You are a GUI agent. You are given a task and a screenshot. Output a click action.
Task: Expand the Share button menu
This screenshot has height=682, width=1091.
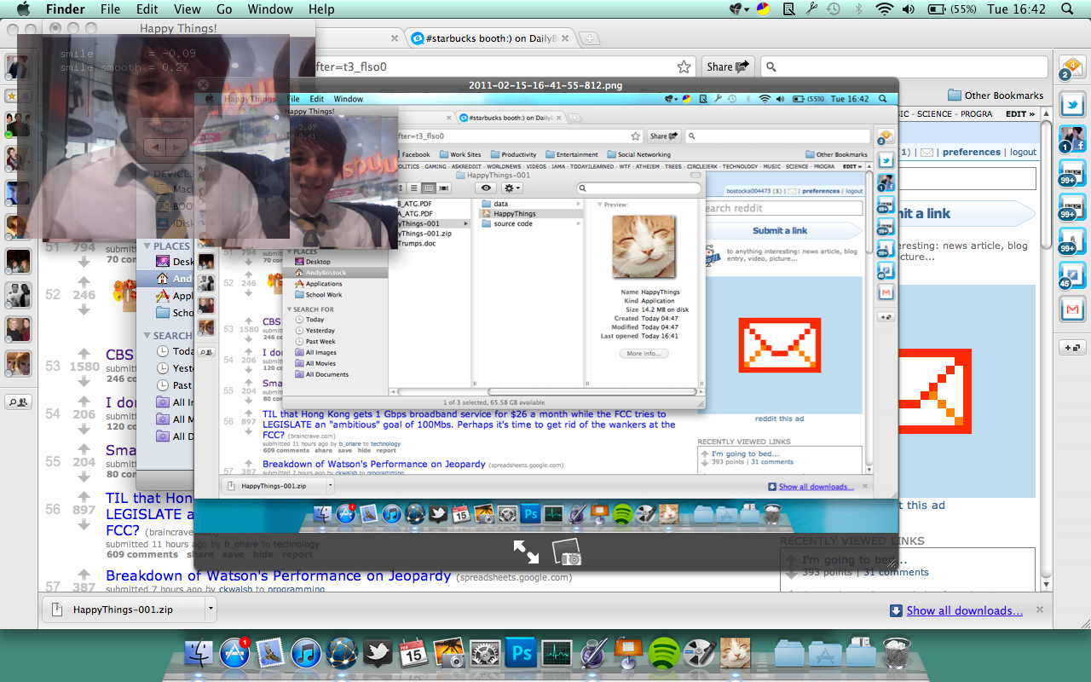pyautogui.click(x=728, y=66)
